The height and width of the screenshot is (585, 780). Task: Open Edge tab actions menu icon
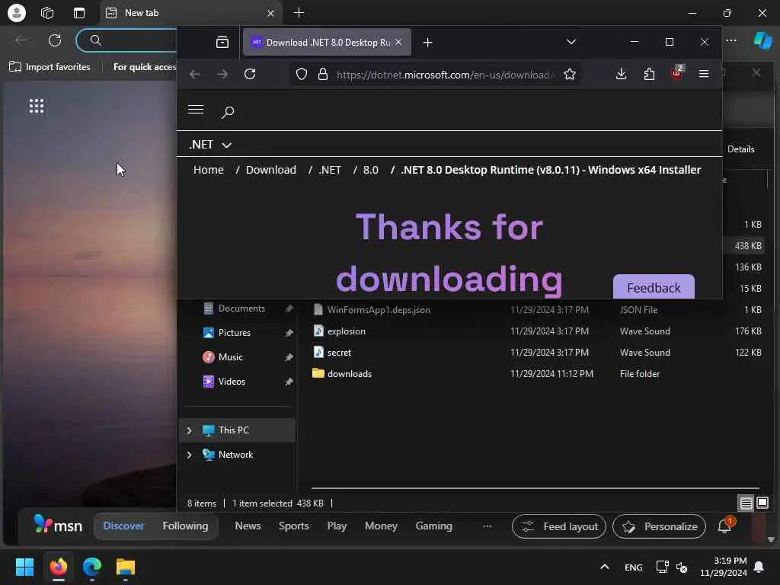coord(79,13)
